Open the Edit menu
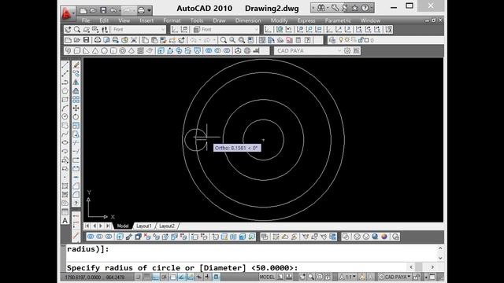This screenshot has width=504, height=283. (x=104, y=20)
